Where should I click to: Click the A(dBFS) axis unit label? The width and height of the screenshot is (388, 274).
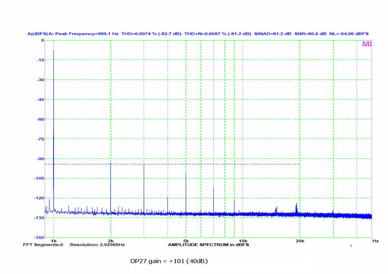point(37,34)
